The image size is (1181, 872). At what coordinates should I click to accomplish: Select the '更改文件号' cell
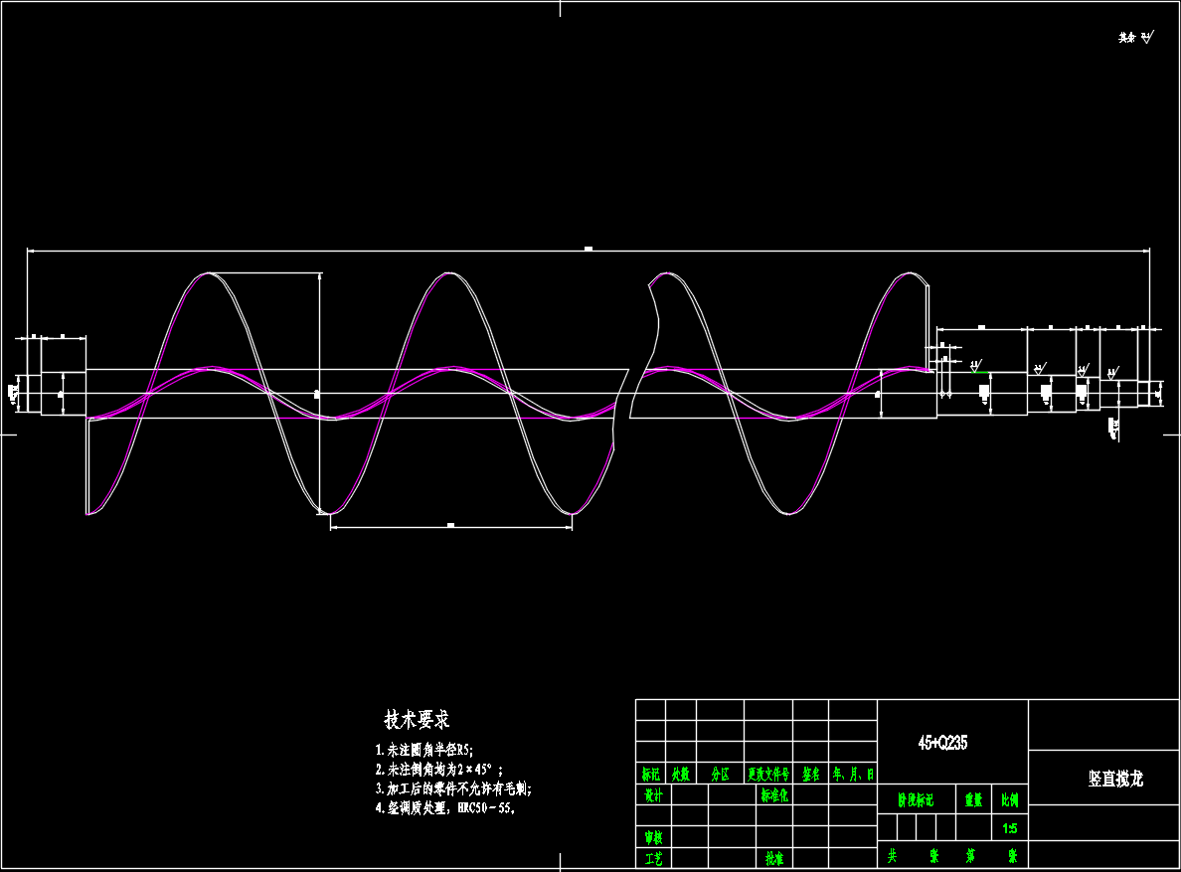coord(768,775)
